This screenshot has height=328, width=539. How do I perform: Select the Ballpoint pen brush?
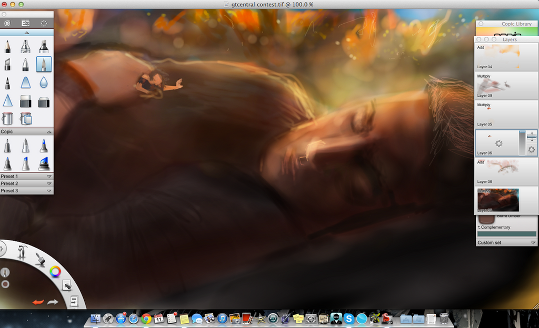tap(25, 64)
